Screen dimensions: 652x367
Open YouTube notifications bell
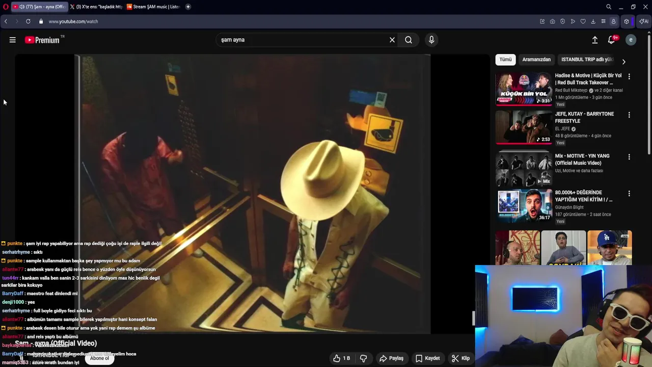coord(612,40)
